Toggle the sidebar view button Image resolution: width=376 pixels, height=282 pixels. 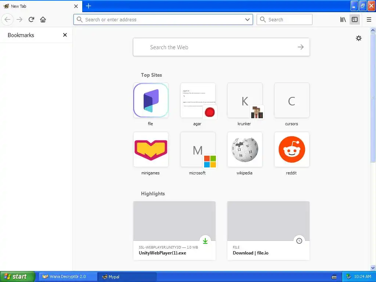(355, 19)
